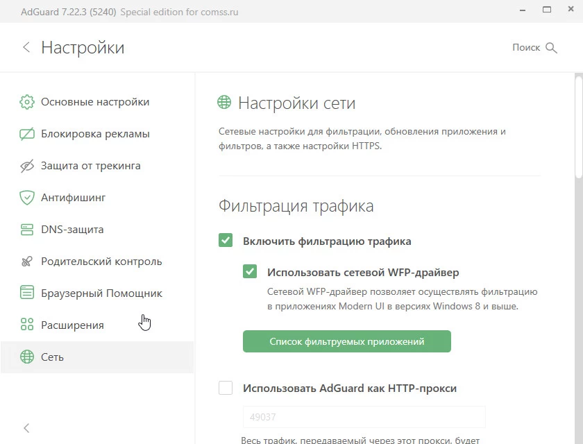Screen dimensions: 583x444
Task: Click the Браузерный Помощник window icon
Action: [x=27, y=293]
